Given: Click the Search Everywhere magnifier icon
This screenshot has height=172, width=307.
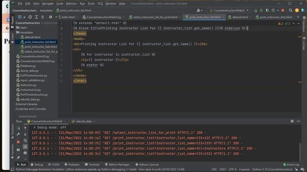Looking at the screenshot, I should coord(291,11).
